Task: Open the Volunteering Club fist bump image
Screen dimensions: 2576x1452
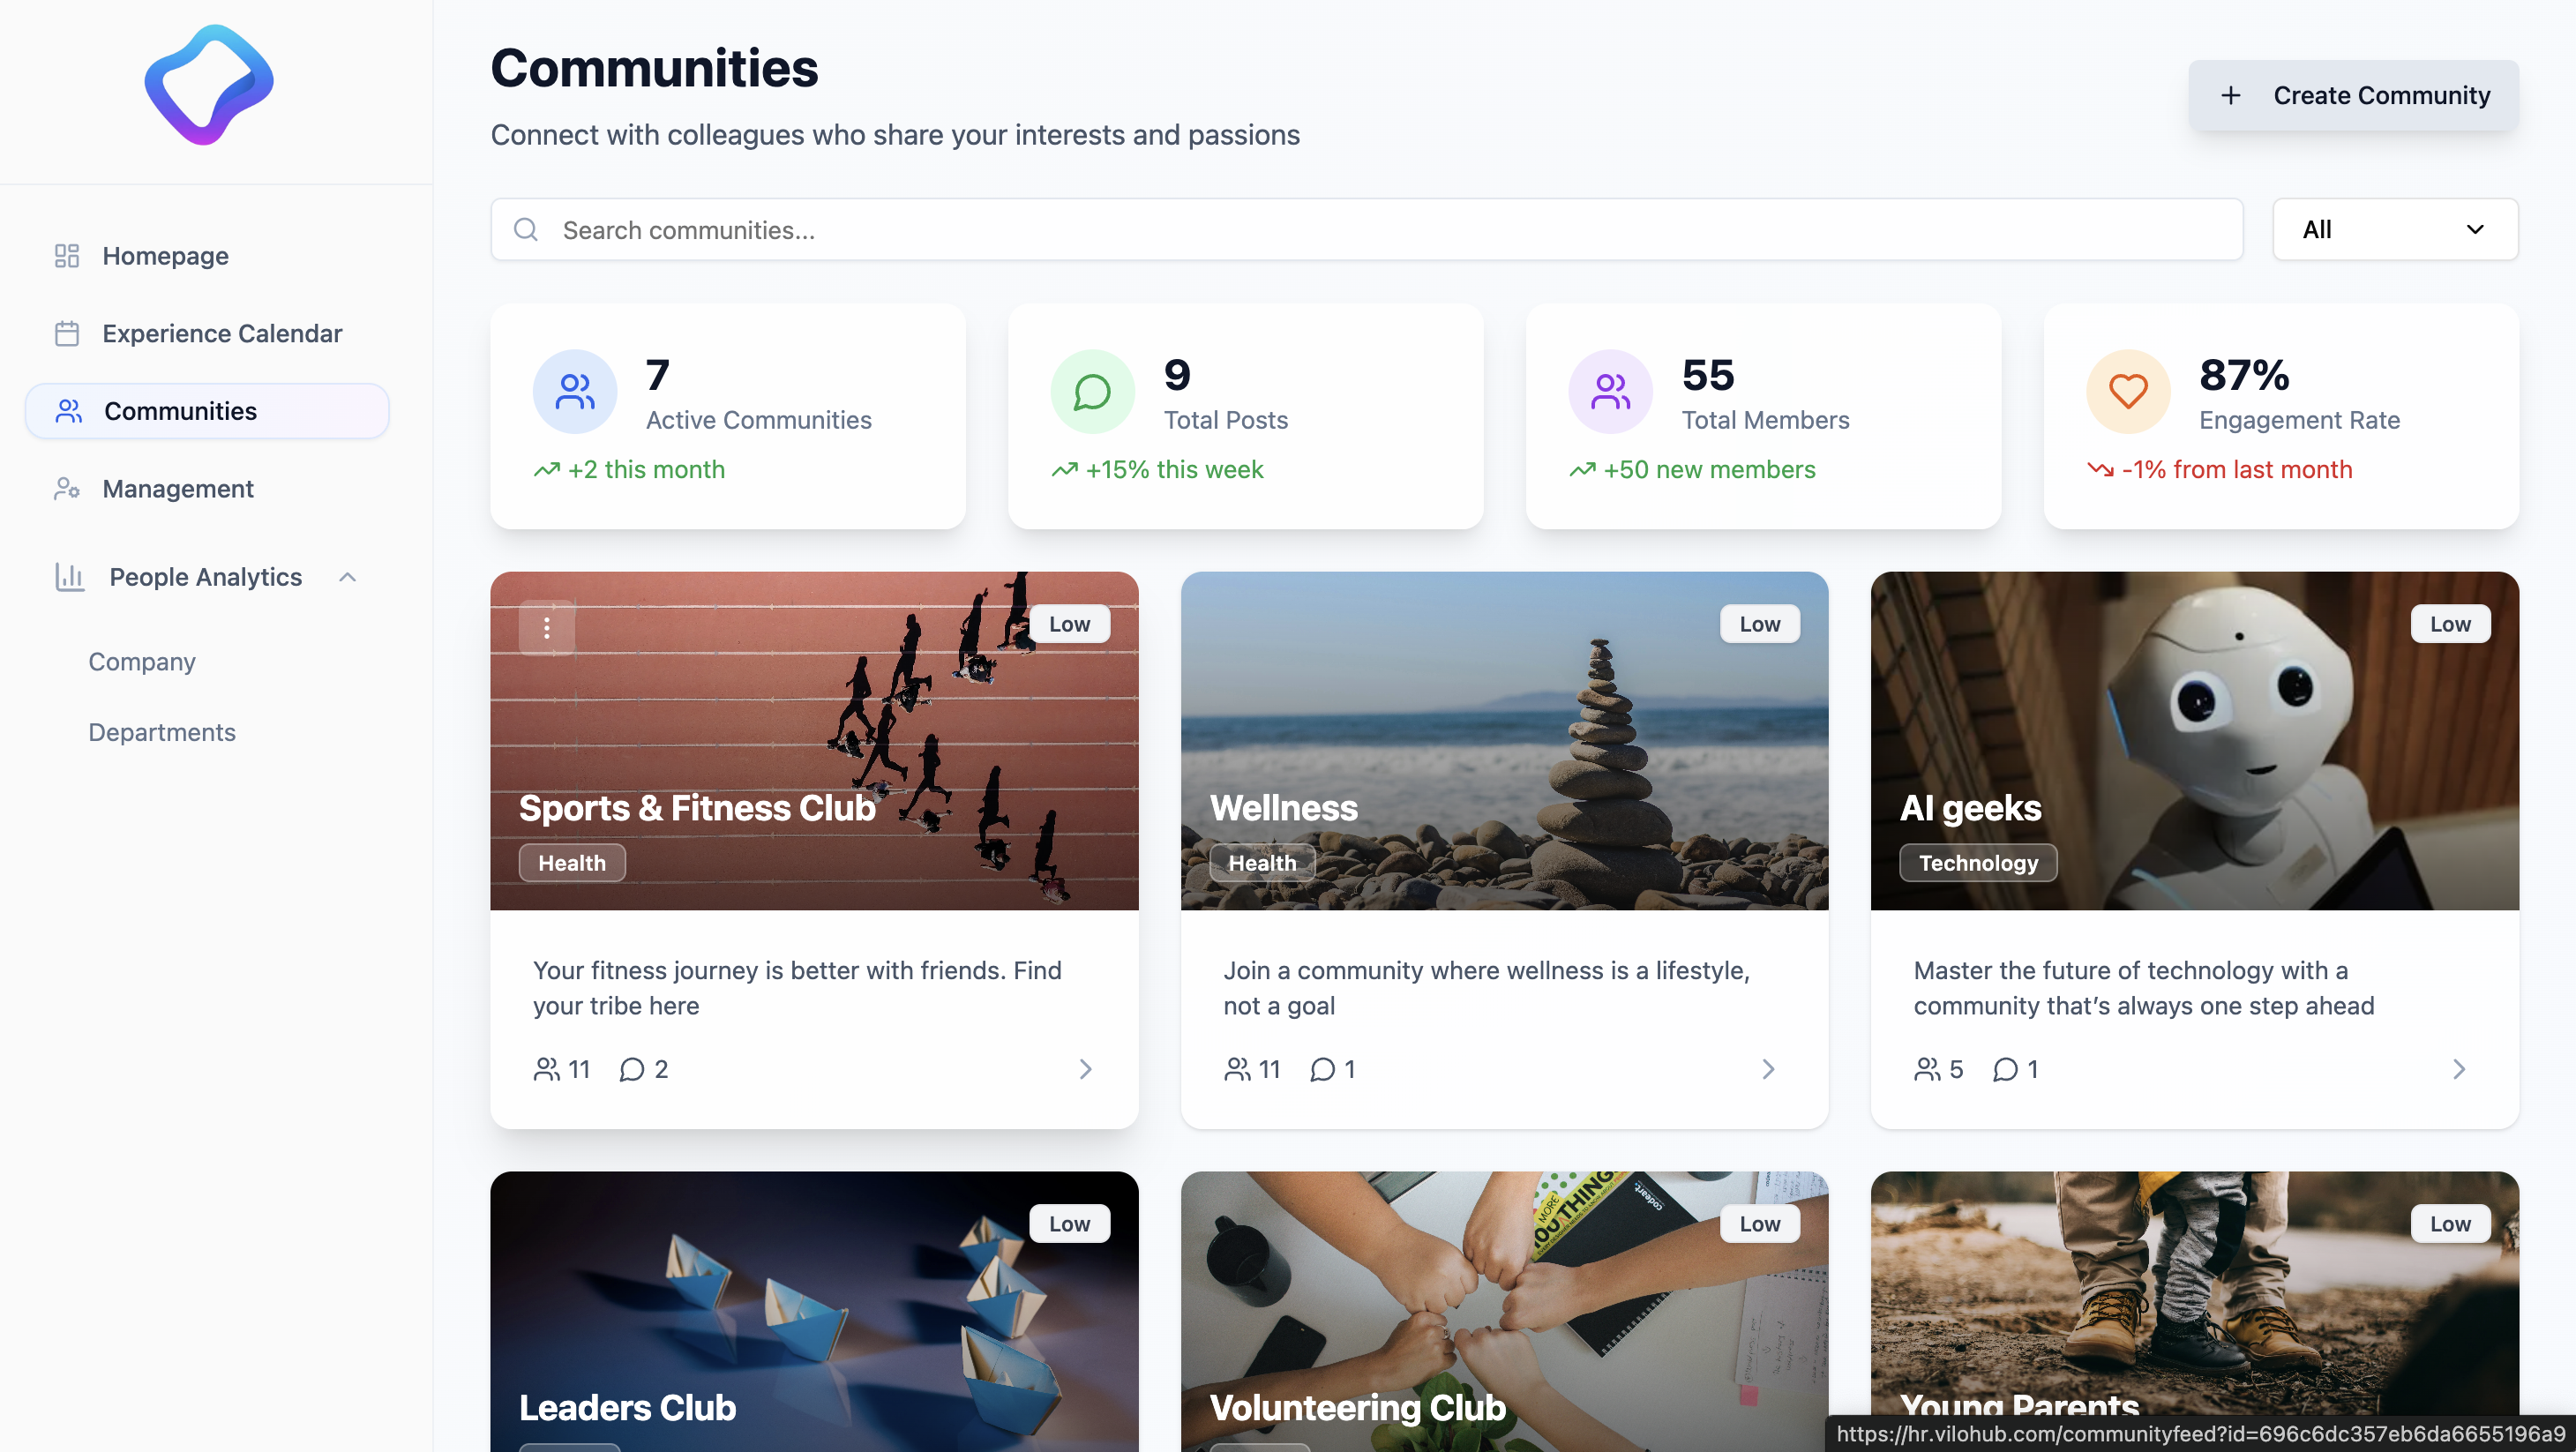Action: (1504, 1311)
